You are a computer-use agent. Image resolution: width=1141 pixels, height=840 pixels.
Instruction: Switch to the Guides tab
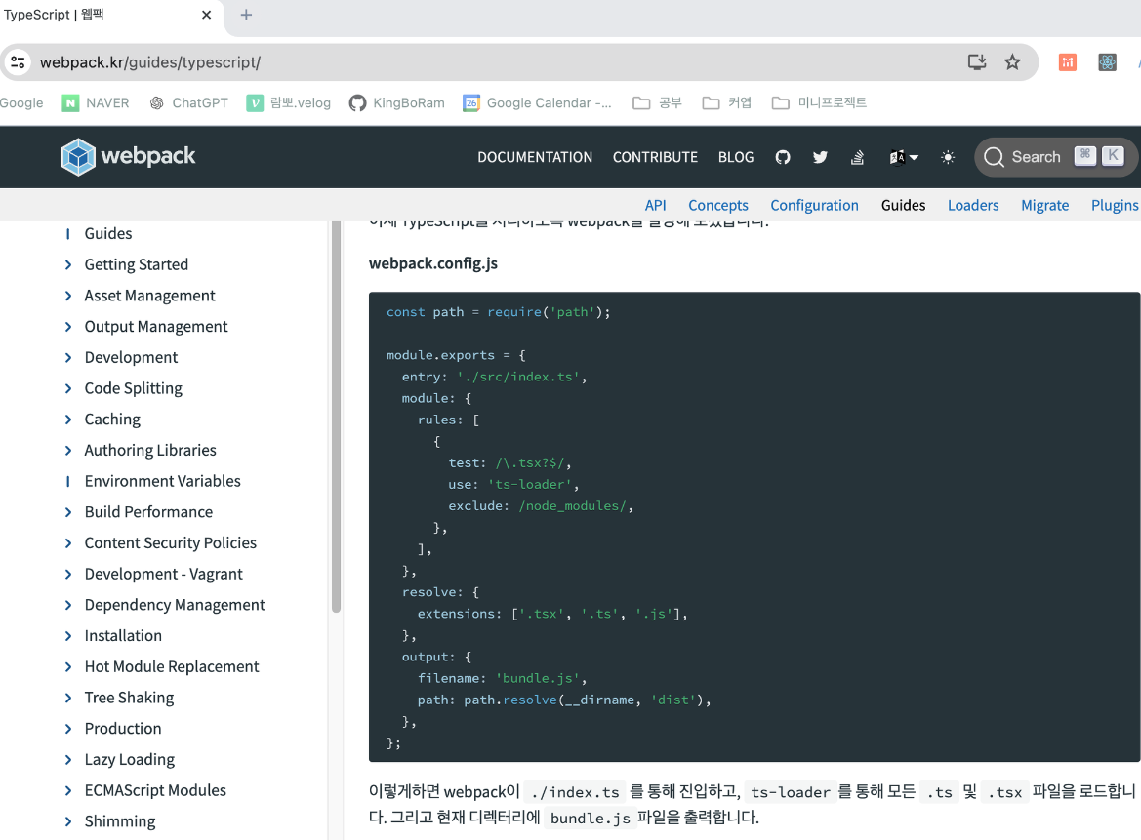pyautogui.click(x=903, y=205)
